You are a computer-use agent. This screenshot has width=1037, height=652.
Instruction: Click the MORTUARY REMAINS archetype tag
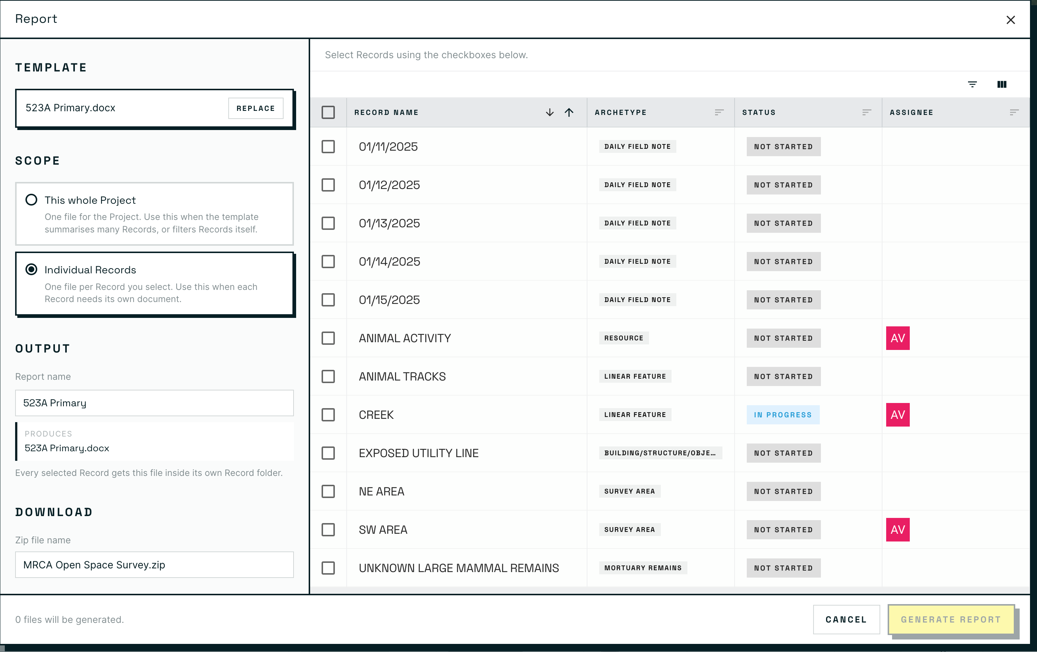coord(643,568)
